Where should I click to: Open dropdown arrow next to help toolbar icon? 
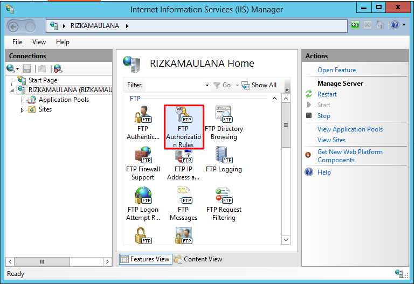[404, 25]
